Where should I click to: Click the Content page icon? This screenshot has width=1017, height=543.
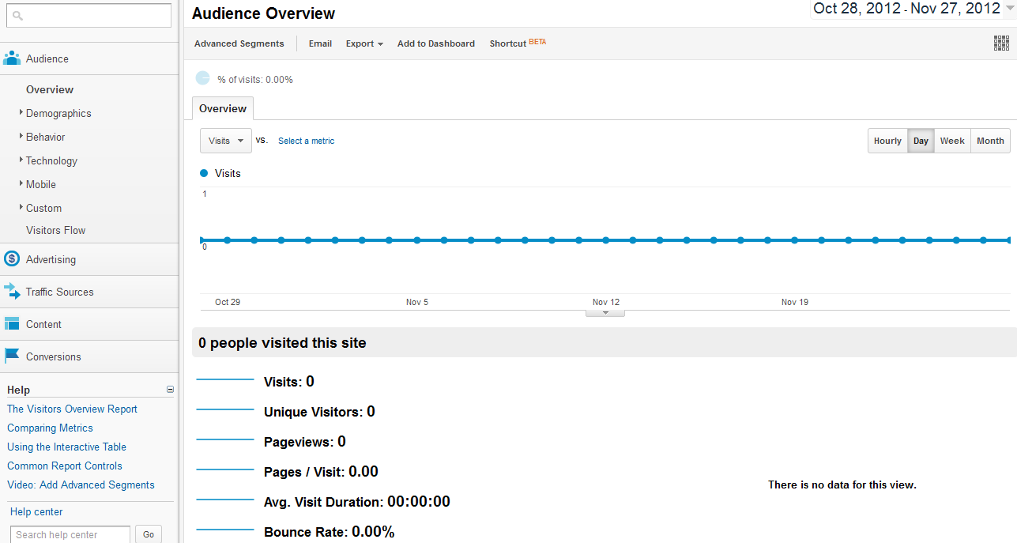(x=12, y=324)
